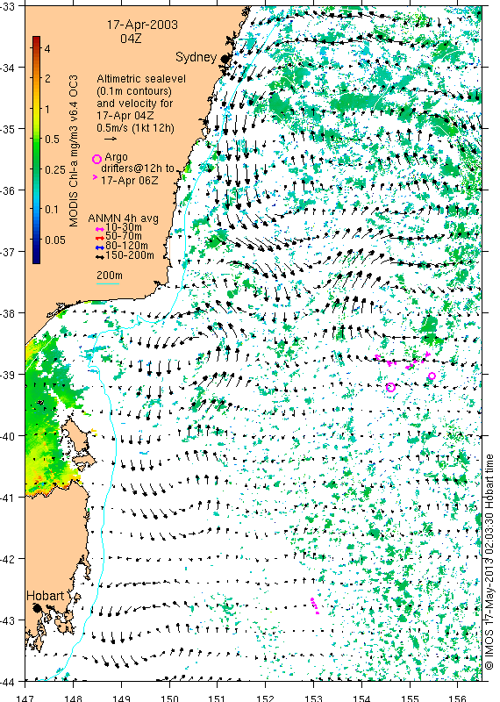Screen dimensions: 500x702
Task: Click the black Hobart city dot
Action: tap(37, 608)
